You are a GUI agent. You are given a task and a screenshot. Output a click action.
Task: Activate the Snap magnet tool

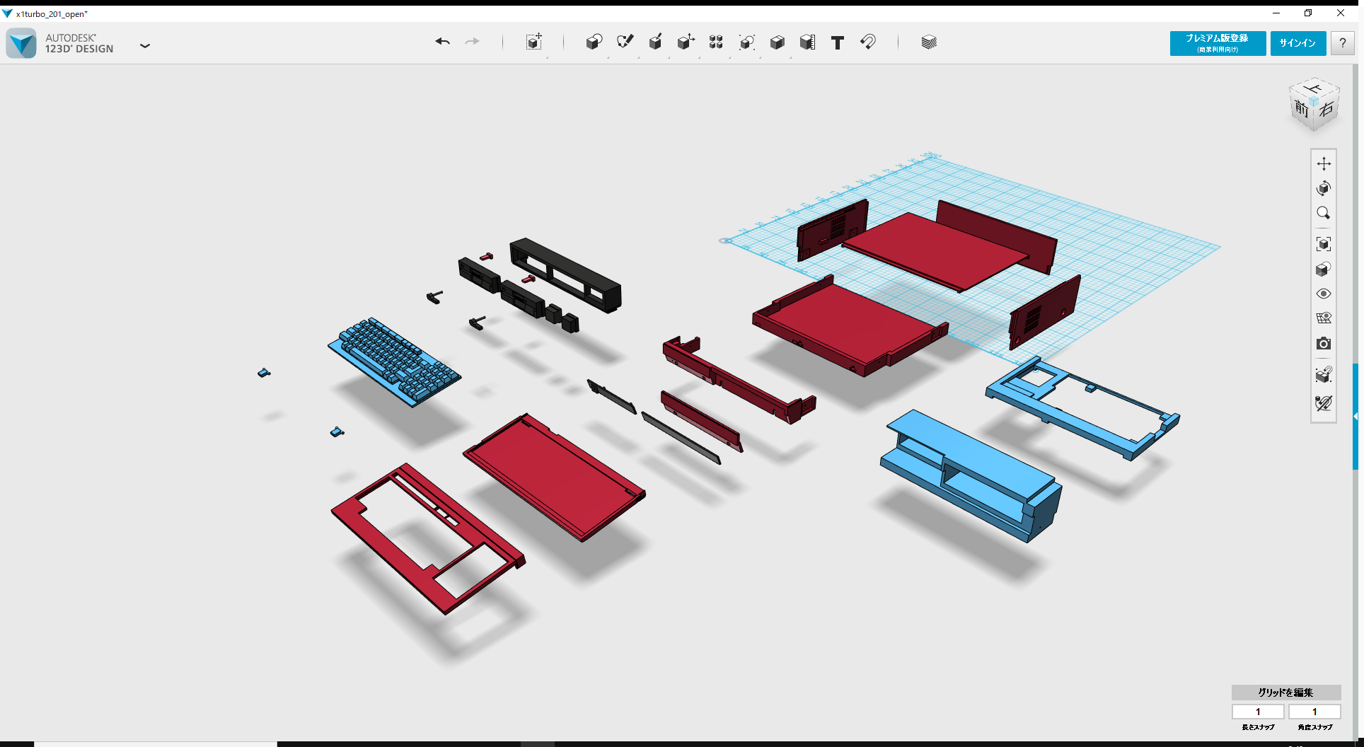[x=868, y=42]
